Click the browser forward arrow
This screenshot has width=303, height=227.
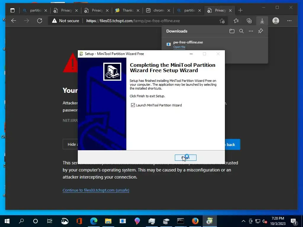tap(27, 21)
